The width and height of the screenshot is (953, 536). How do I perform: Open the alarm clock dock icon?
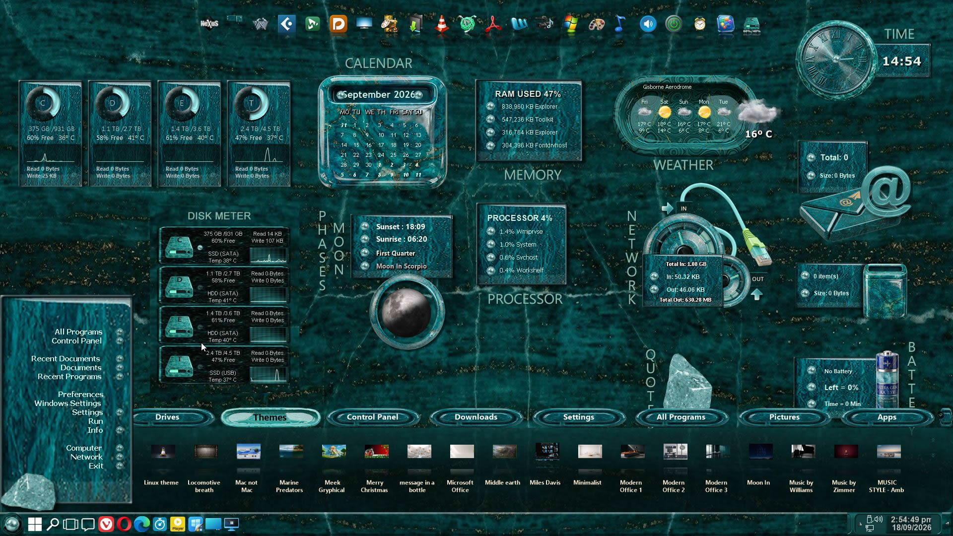[700, 24]
